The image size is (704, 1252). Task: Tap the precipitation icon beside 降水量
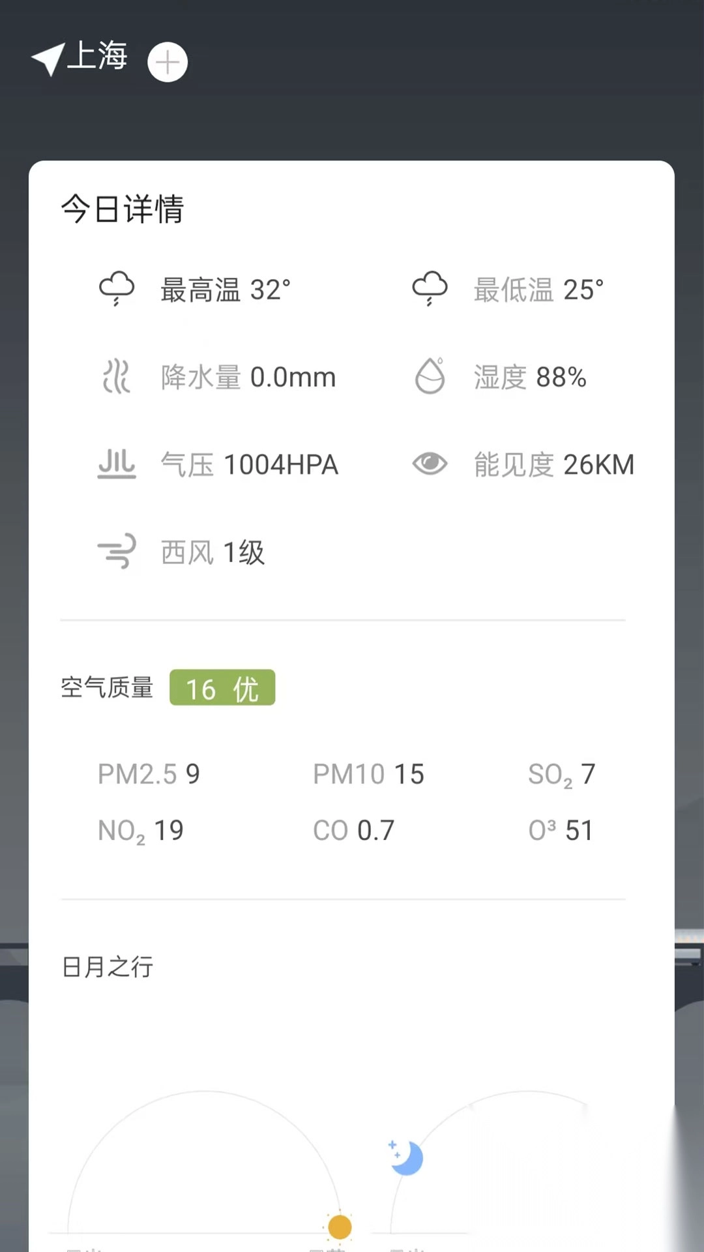(x=117, y=377)
